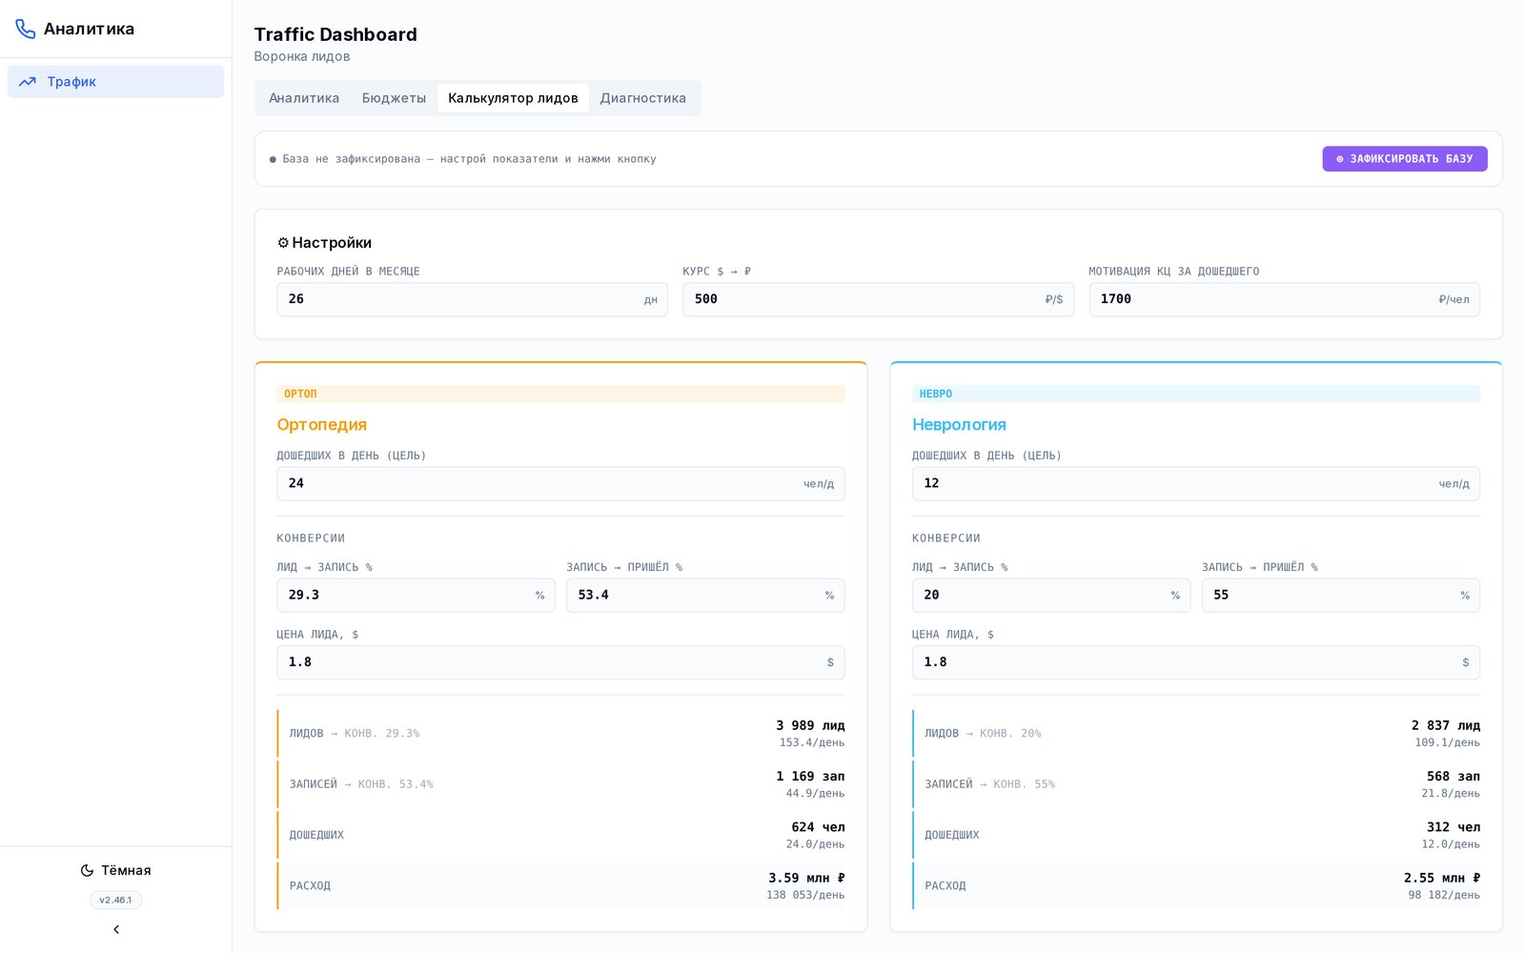1525x953 pixels.
Task: Focus the Мотивация КЦ за дошедшего field
Action: [x=1284, y=299]
